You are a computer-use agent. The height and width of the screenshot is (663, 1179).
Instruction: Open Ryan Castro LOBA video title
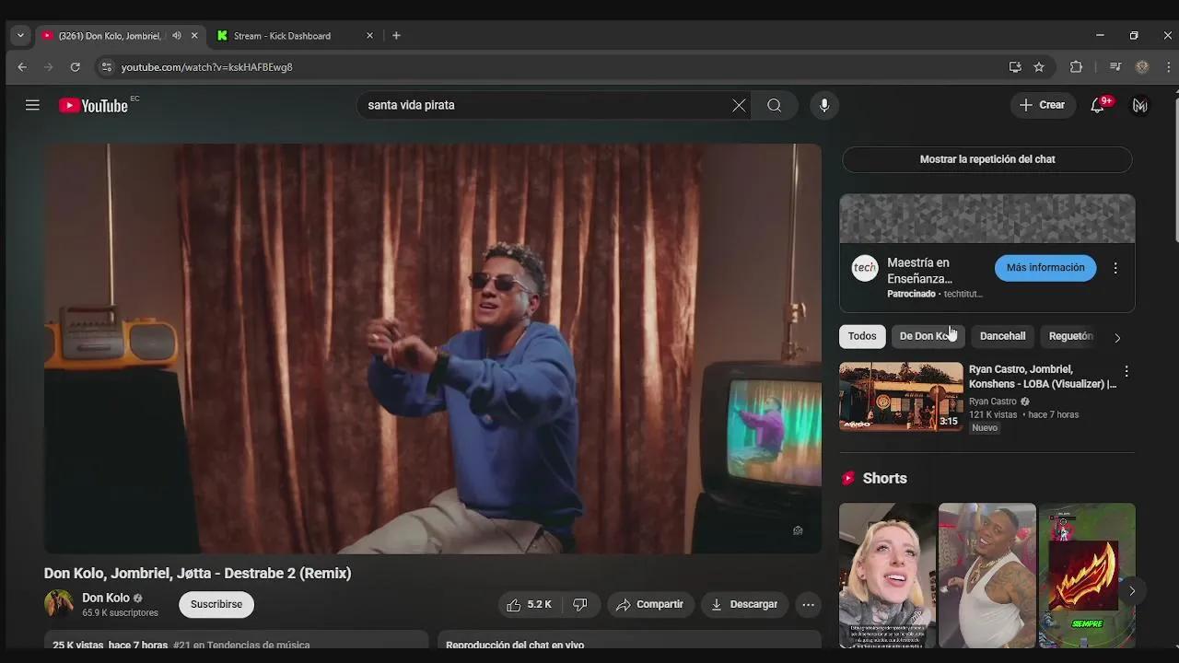click(x=1043, y=377)
